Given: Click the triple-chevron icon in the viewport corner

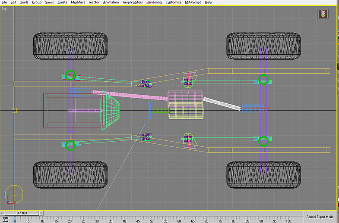Looking at the screenshot, I should tap(323, 14).
